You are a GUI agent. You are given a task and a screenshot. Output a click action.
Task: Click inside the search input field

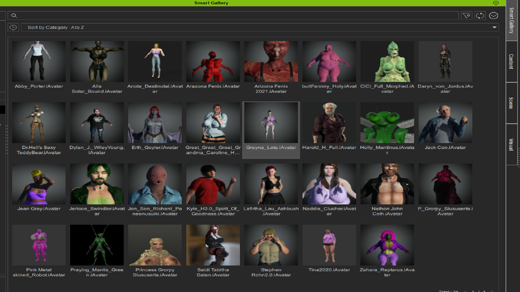coord(236,16)
